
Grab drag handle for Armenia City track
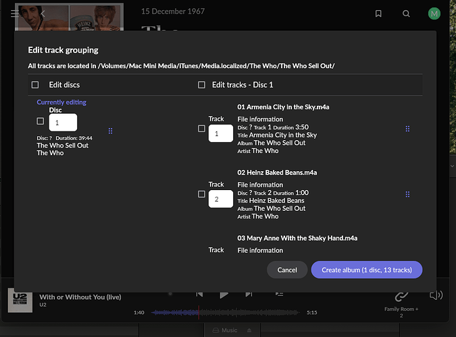tap(407, 129)
